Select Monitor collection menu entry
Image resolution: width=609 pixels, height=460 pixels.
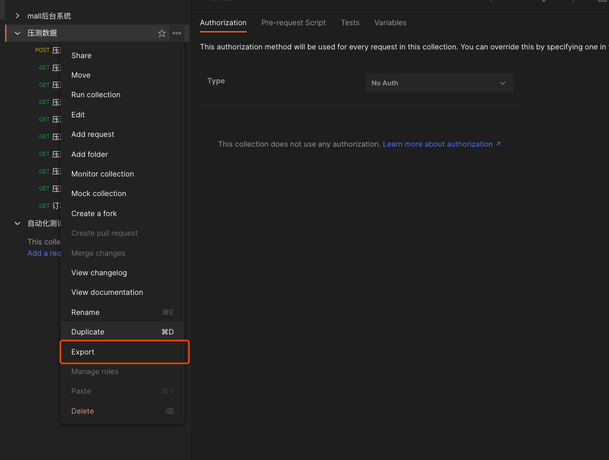123,174
